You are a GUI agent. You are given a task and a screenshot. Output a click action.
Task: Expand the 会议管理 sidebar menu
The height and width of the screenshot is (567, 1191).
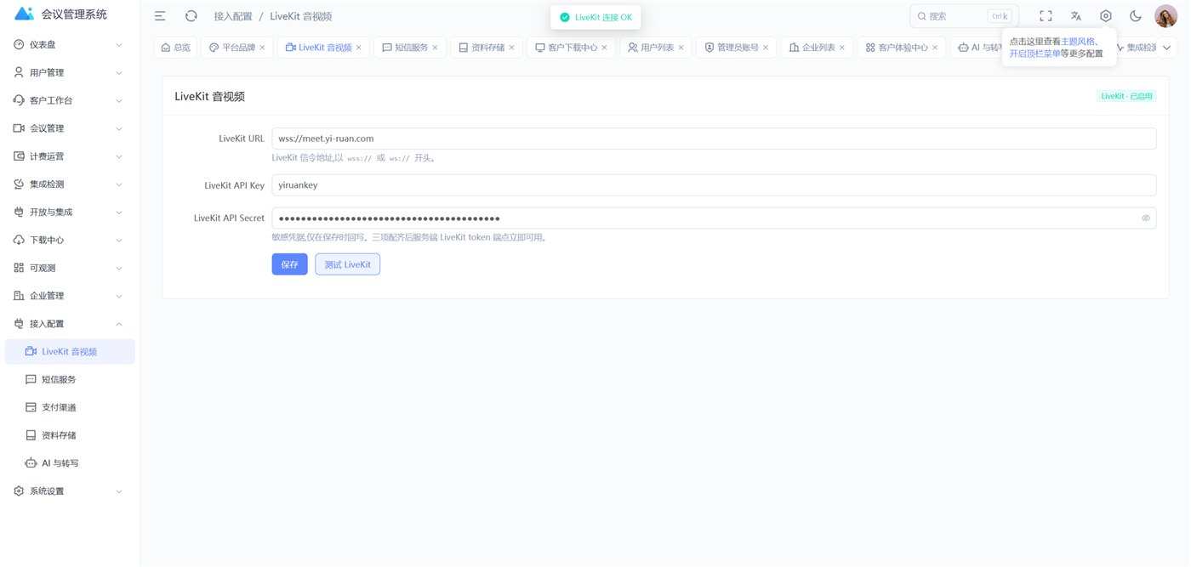click(x=70, y=128)
